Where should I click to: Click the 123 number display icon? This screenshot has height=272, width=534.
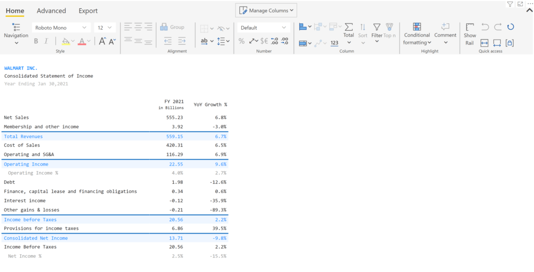[x=334, y=43]
